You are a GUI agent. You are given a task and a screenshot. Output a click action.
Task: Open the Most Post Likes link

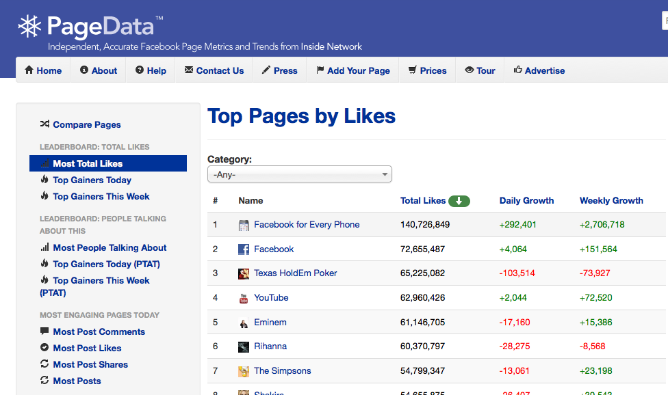87,348
